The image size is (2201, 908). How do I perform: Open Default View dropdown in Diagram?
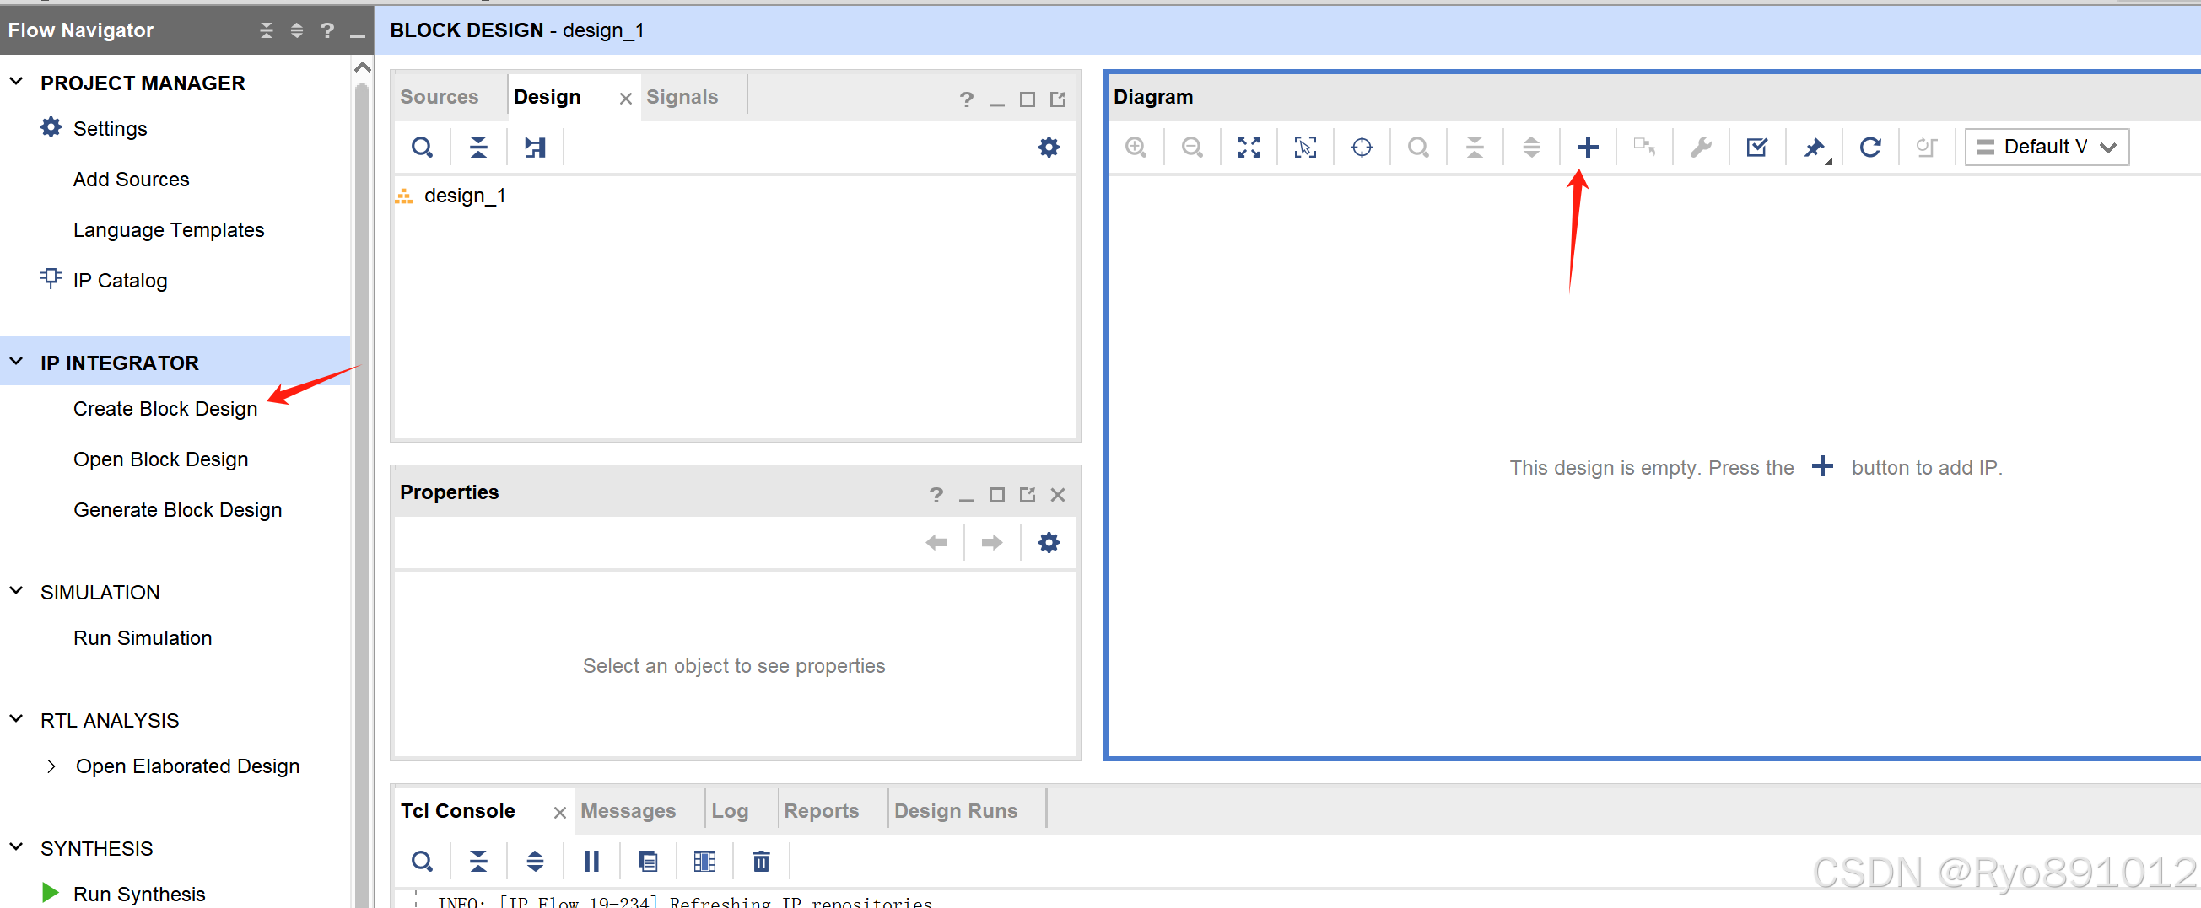pos(2047,147)
